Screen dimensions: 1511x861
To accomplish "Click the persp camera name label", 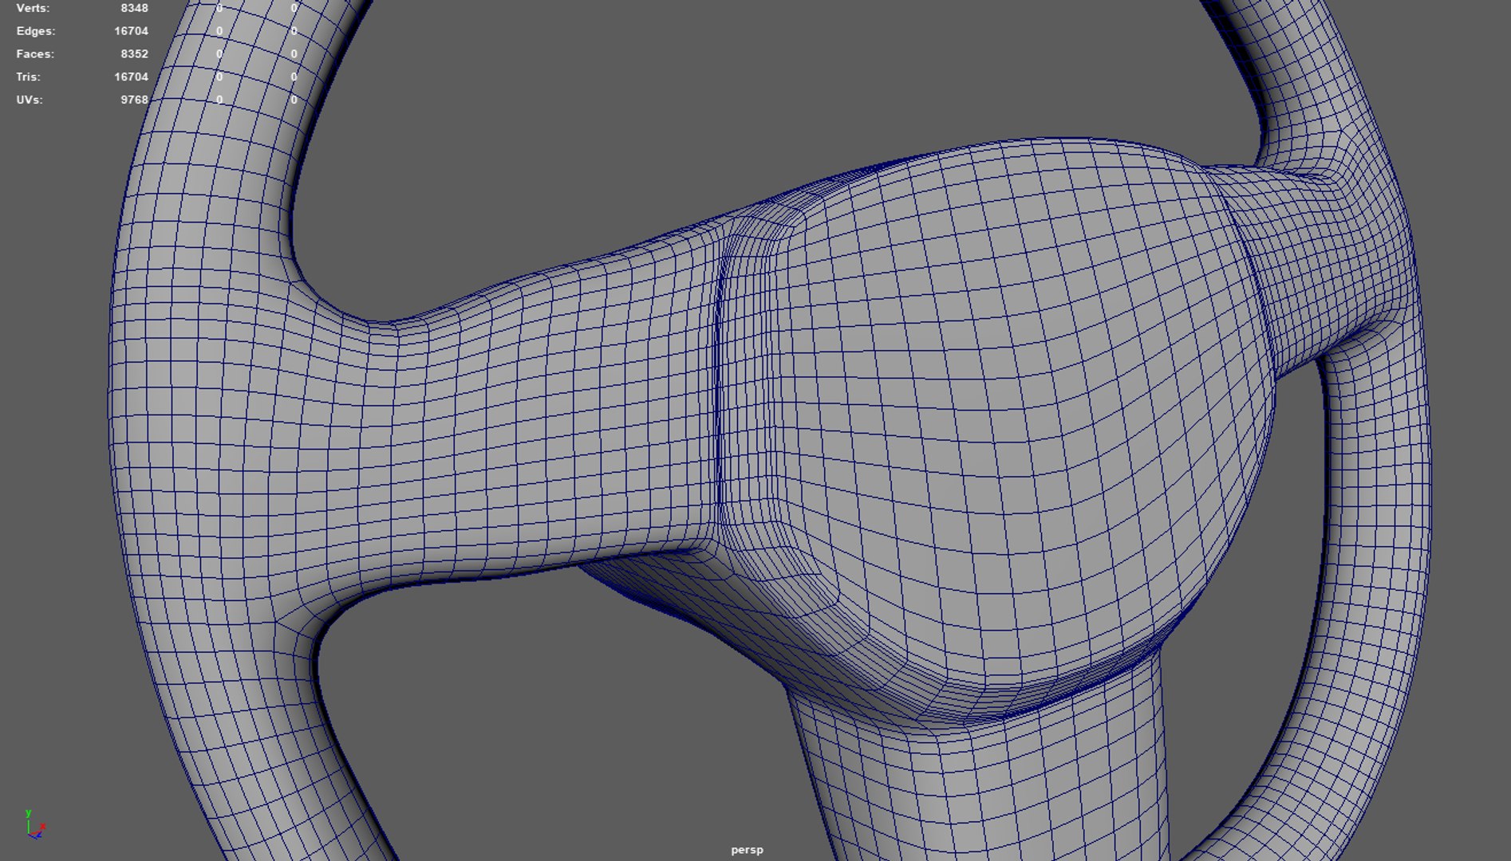I will (x=747, y=850).
